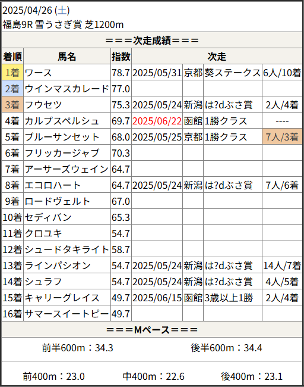Click horse name ワース in first row
This screenshot has width=304, height=387.
coord(39,73)
